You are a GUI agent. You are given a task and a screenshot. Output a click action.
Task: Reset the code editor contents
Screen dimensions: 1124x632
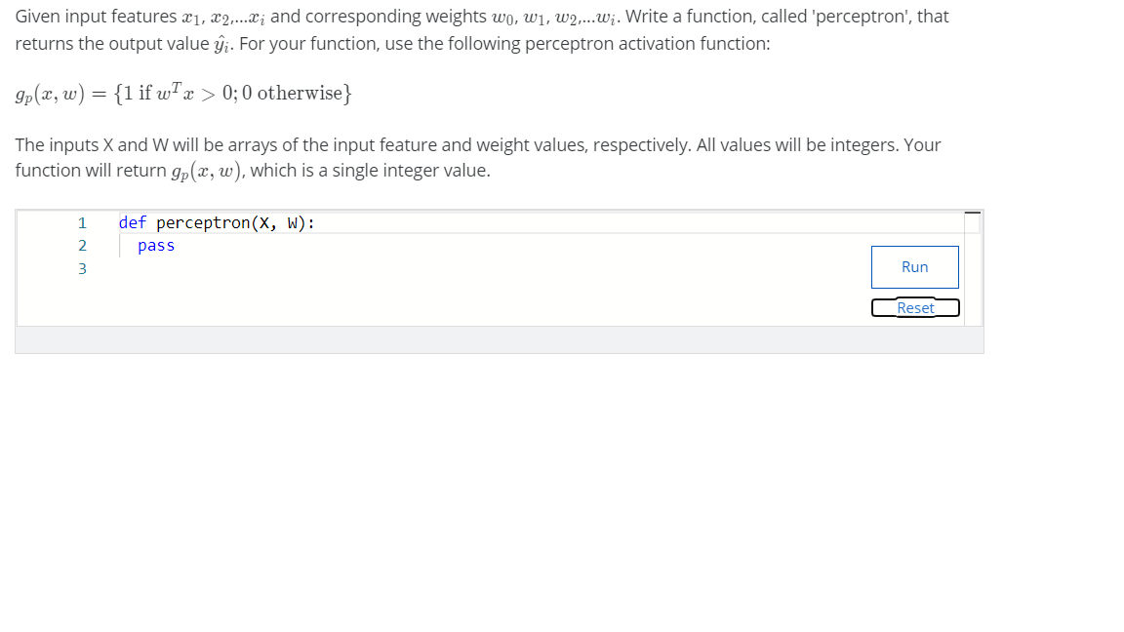pos(914,307)
